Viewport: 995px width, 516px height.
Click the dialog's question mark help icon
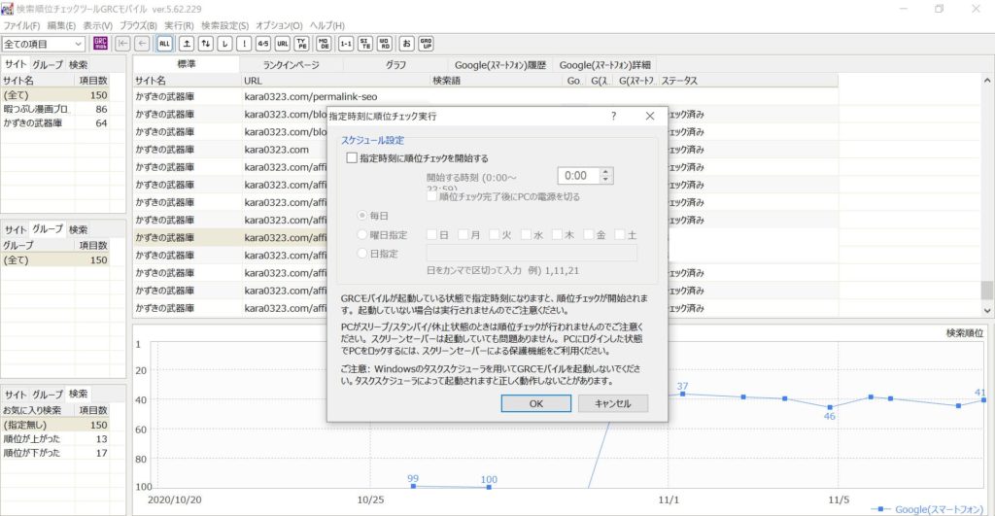coord(613,117)
